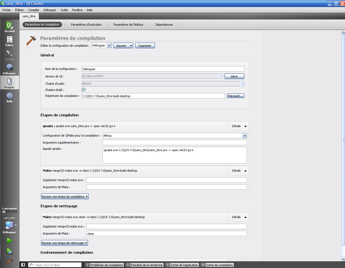Open the Fenêtre menu
Image resolution: width=345 pixels, height=268 pixels.
point(77,10)
